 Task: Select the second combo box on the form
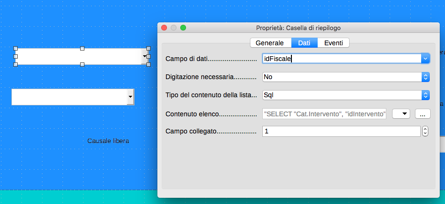pos(69,97)
